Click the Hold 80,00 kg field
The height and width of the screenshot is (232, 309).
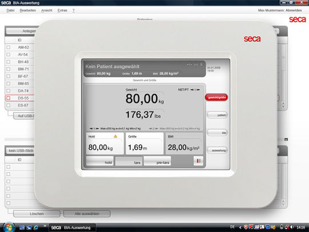(x=105, y=144)
